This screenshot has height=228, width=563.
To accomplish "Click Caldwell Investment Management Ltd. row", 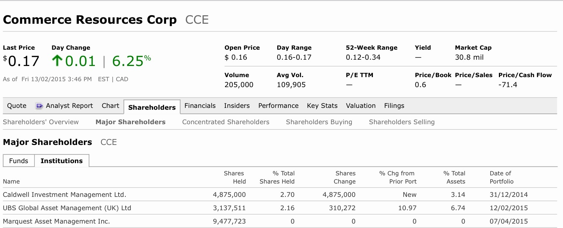I will (64, 194).
